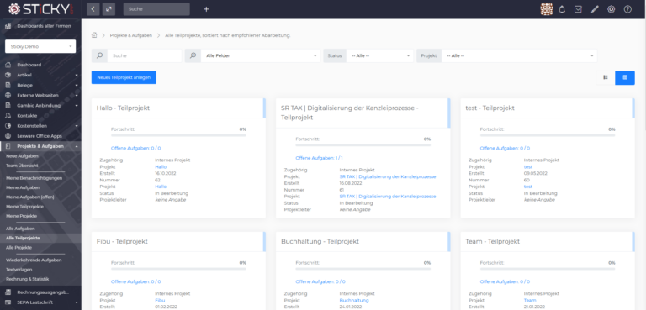Screen dimensions: 646x310
Task: Open the Sticky Demo company dropdown
Action: pos(40,46)
